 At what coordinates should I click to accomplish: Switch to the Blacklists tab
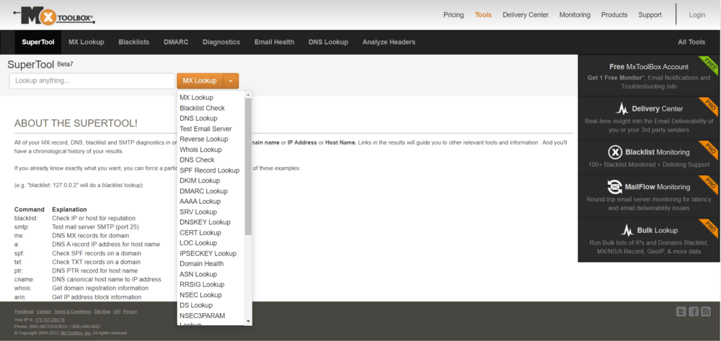tap(134, 42)
